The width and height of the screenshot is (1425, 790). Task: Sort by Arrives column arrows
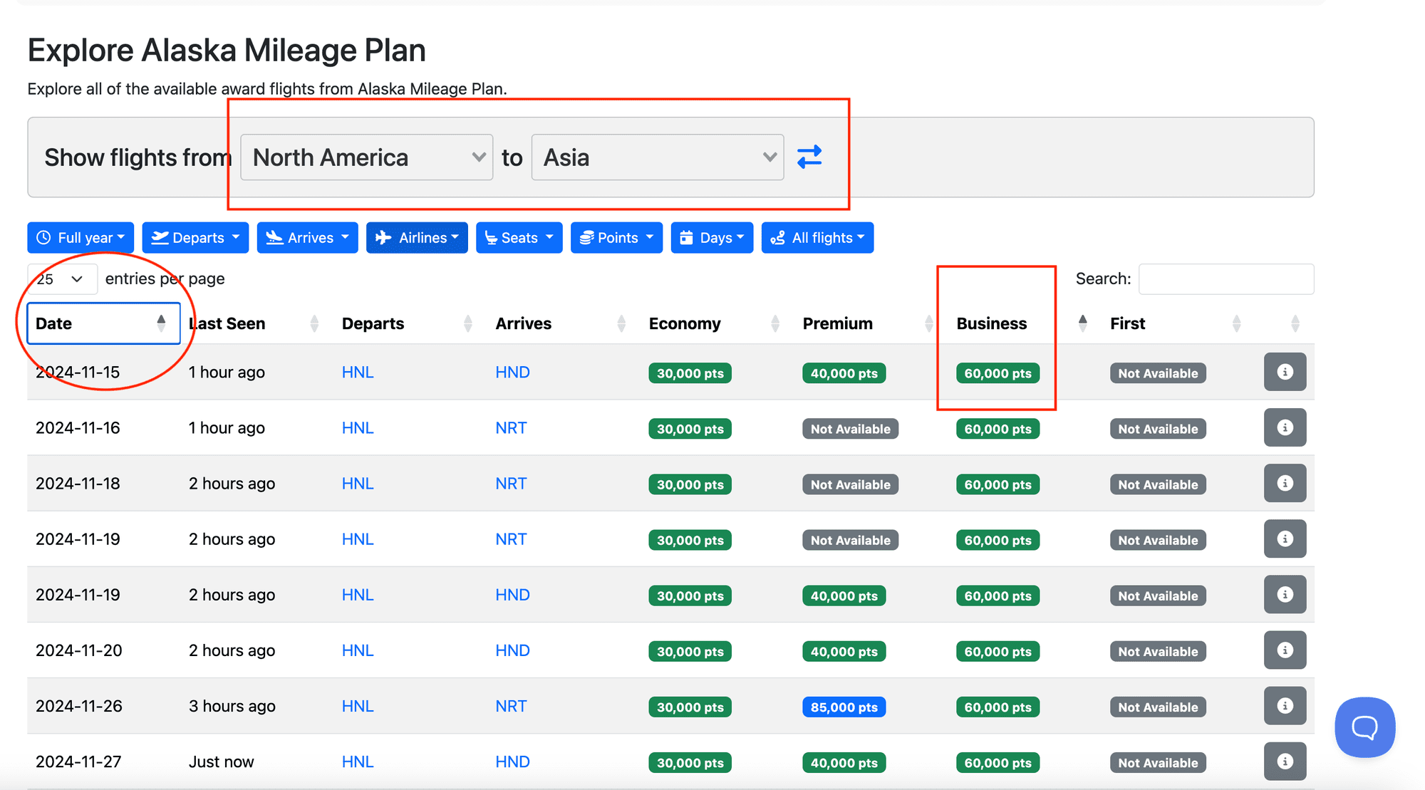[x=621, y=323]
